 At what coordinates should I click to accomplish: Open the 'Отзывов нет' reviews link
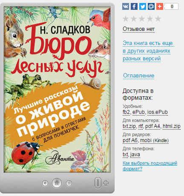click(138, 29)
